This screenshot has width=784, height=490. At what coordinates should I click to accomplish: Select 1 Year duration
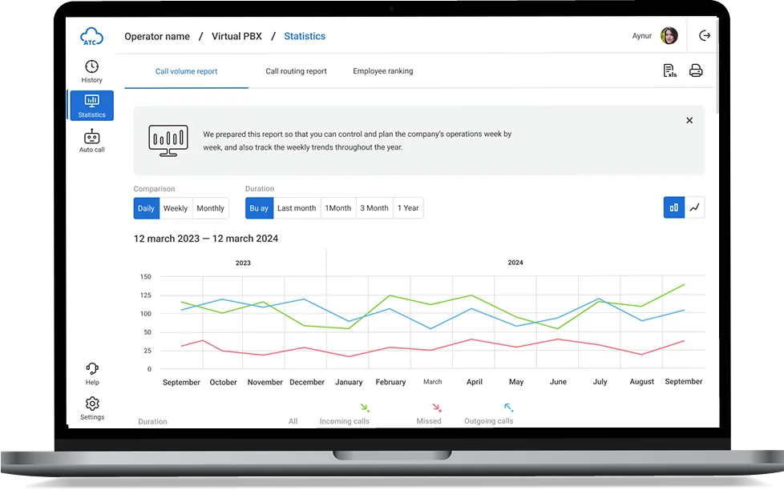[408, 208]
